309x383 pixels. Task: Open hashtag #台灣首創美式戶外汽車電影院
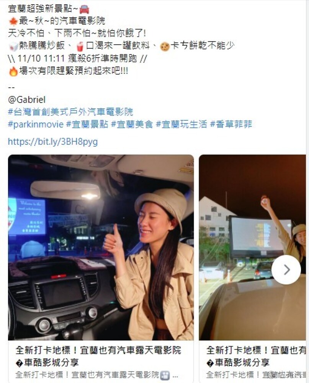[70, 112]
